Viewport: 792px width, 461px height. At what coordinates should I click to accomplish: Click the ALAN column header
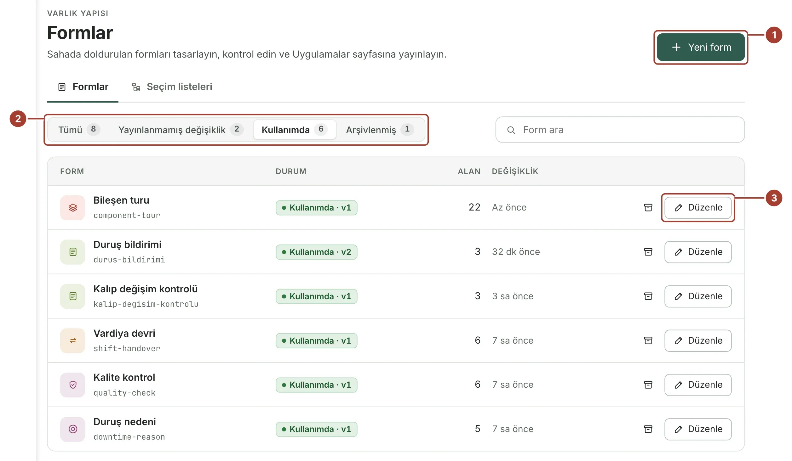click(x=469, y=171)
